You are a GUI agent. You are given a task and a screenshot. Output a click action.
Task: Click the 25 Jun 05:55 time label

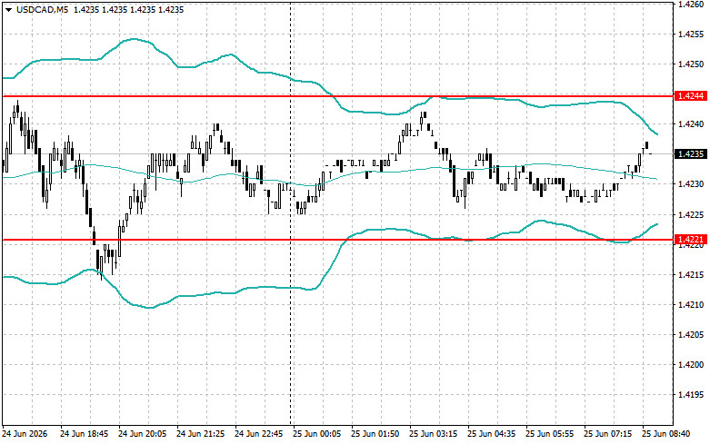(550, 434)
